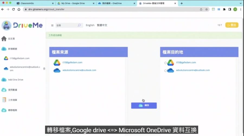The width and height of the screenshot is (244, 136).
Task: Open the browser side panel icon
Action: [230, 9]
